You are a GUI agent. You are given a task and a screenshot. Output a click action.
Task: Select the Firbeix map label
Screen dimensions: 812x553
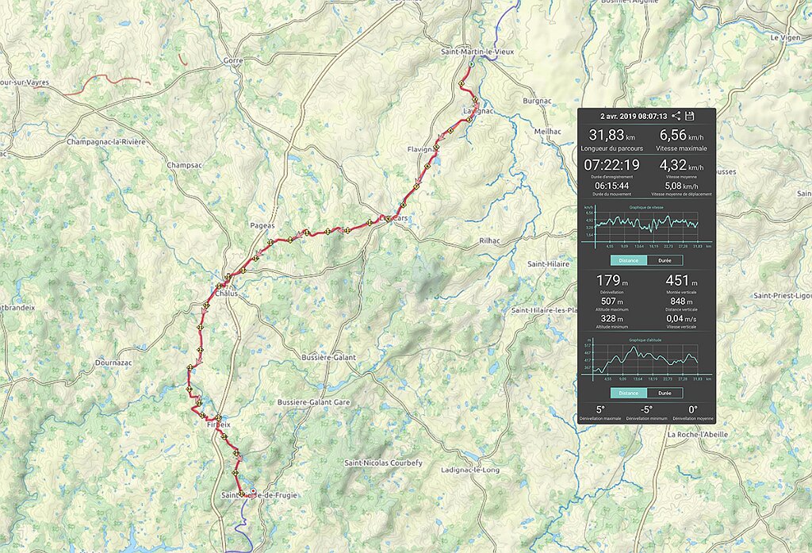pyautogui.click(x=218, y=424)
